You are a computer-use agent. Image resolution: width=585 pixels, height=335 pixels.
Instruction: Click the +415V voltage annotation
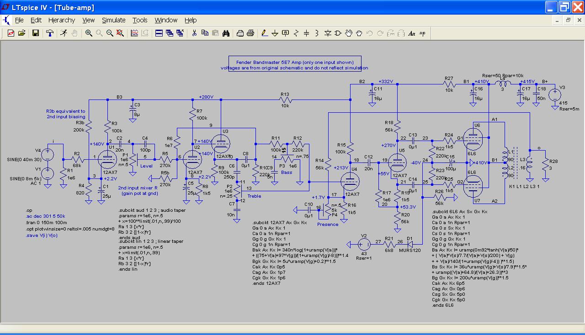point(527,81)
